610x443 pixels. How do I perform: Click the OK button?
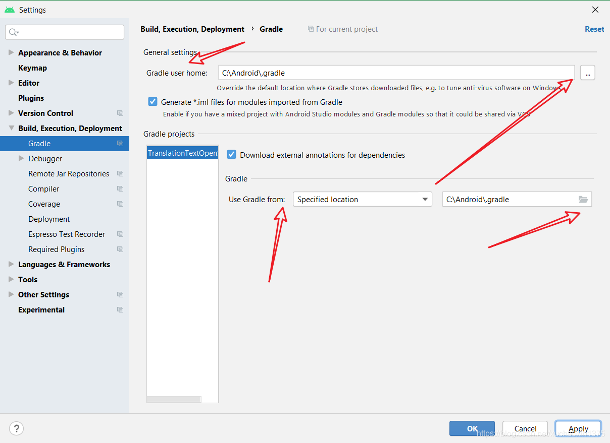(472, 429)
